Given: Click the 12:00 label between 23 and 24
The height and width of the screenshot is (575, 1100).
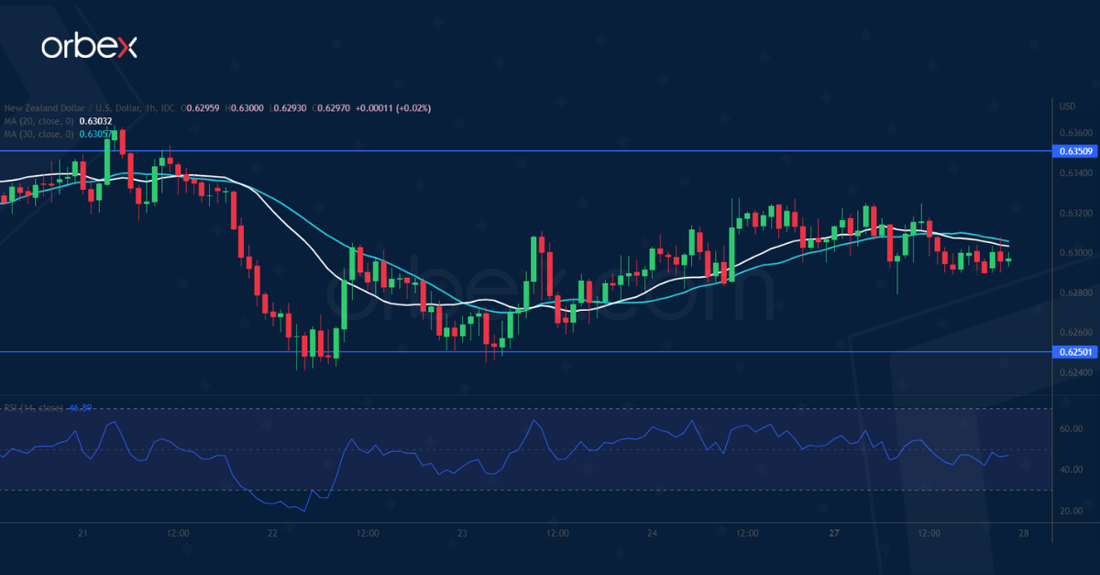Looking at the screenshot, I should pyautogui.click(x=557, y=533).
